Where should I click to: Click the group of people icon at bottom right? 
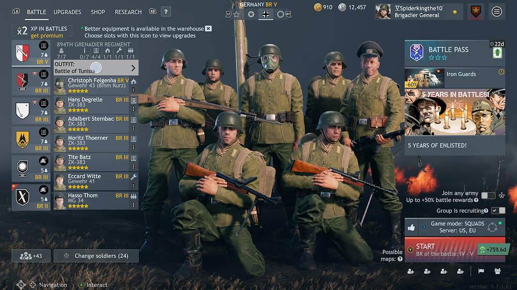click(497, 271)
